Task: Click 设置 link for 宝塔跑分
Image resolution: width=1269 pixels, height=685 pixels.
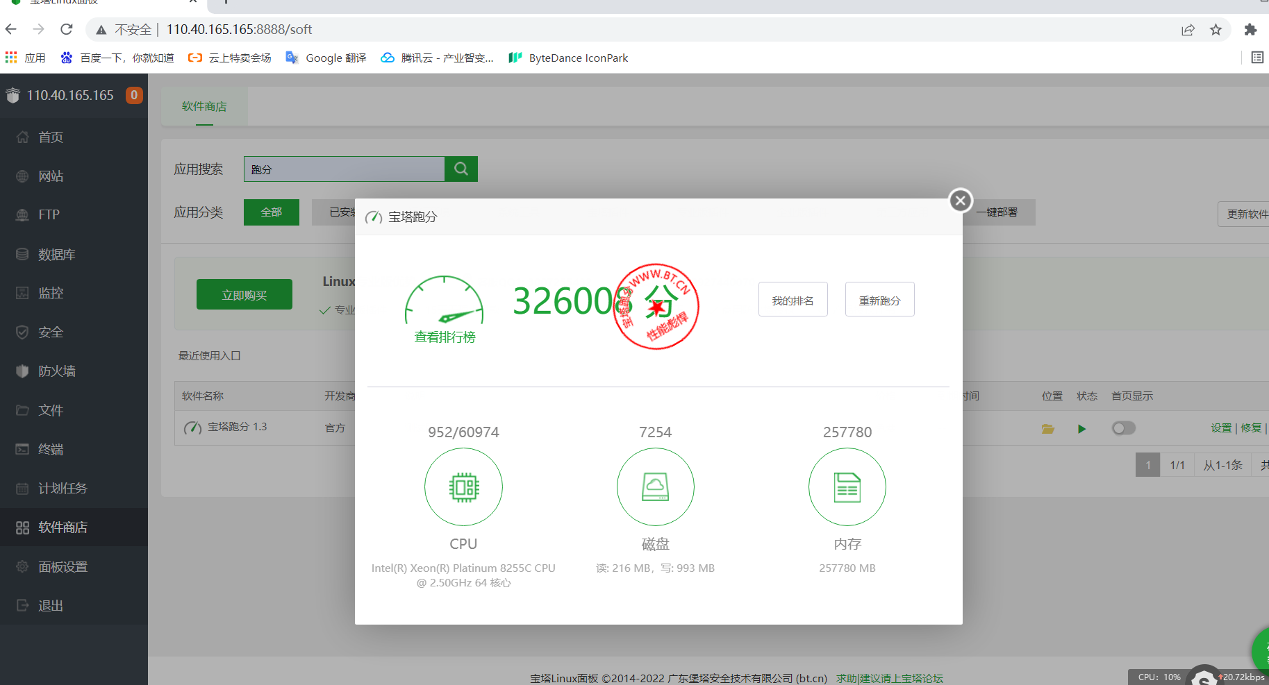Action: click(1221, 428)
